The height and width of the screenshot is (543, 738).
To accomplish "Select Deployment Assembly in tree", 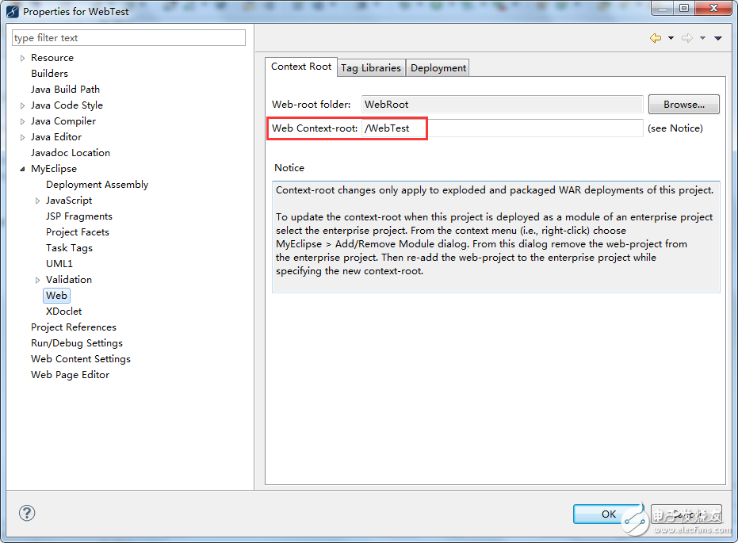I will [97, 185].
